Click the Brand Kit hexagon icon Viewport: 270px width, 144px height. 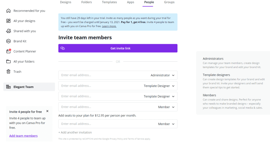pos(8,41)
